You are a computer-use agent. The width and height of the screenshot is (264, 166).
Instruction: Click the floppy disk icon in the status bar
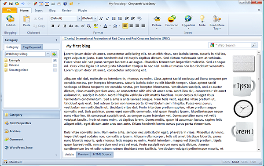pyautogui.click(x=5, y=162)
